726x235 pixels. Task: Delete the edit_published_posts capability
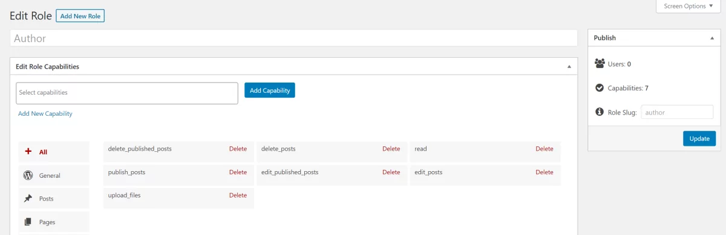pyautogui.click(x=391, y=172)
